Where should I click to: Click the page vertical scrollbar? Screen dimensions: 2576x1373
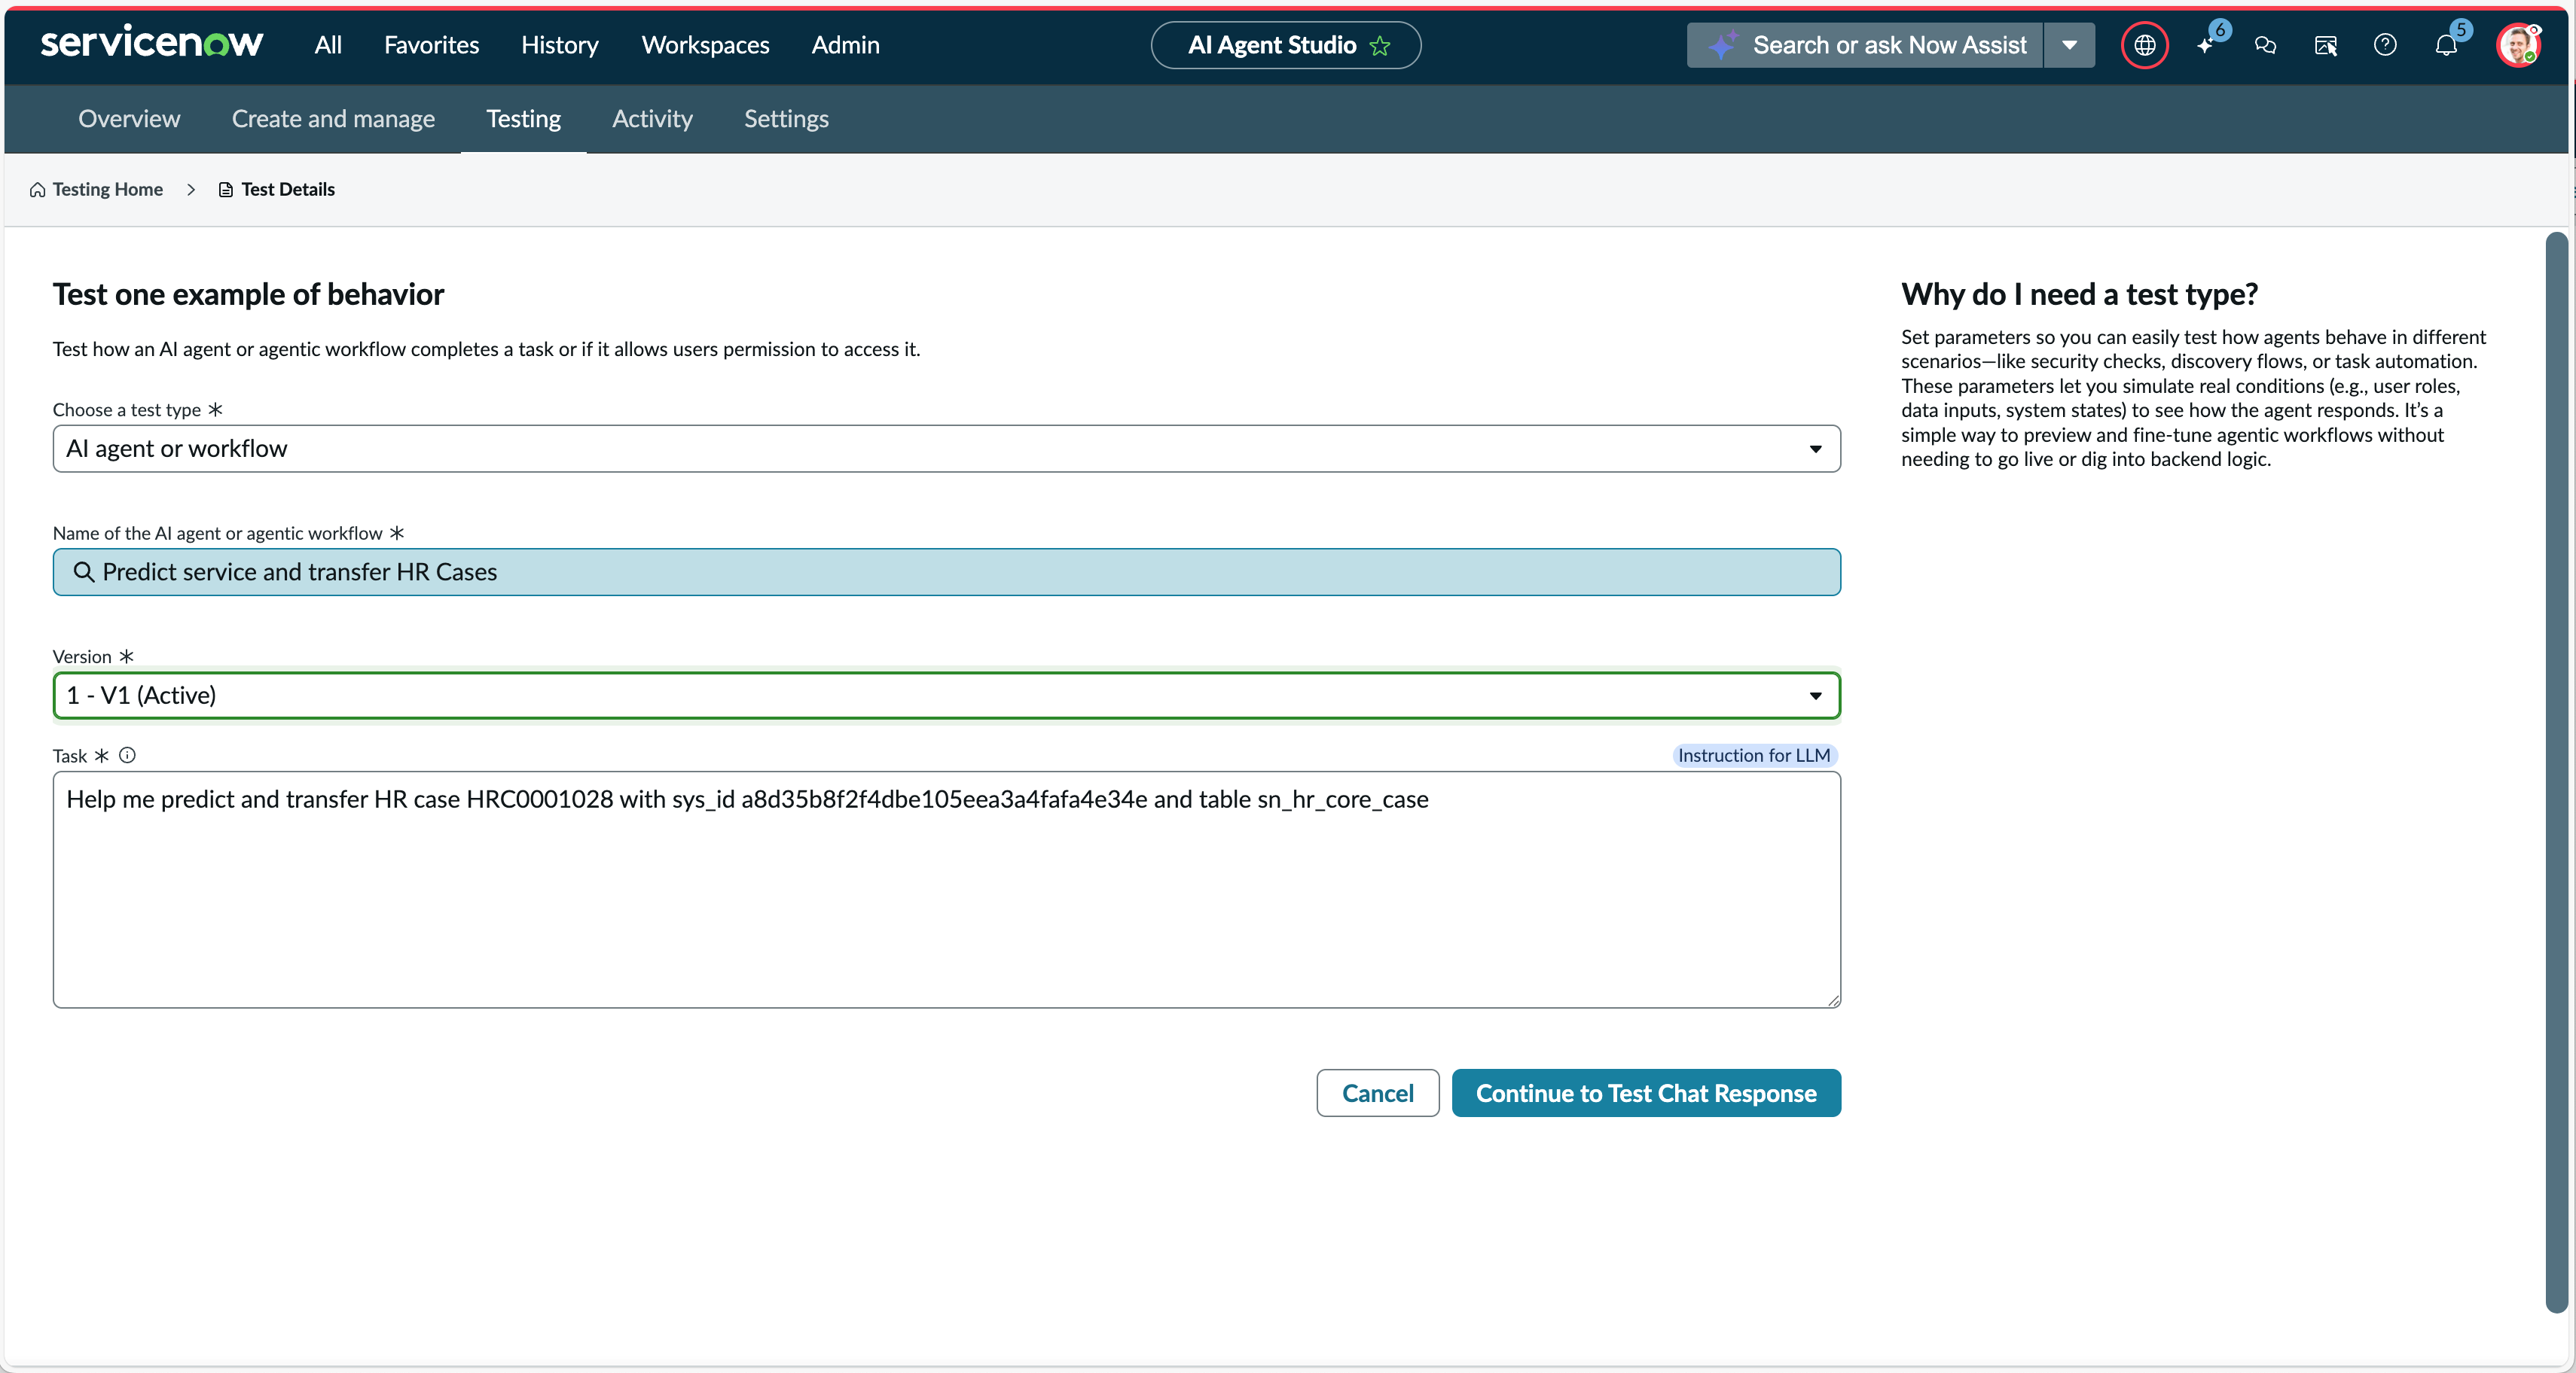coord(2556,772)
